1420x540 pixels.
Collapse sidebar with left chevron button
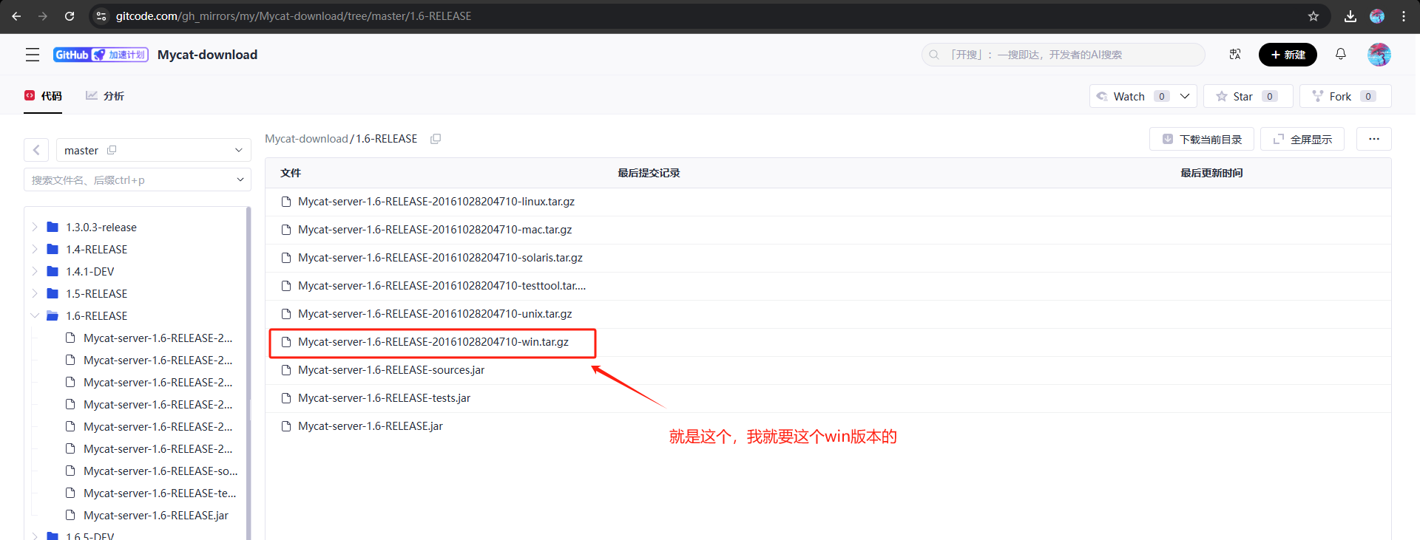[36, 150]
